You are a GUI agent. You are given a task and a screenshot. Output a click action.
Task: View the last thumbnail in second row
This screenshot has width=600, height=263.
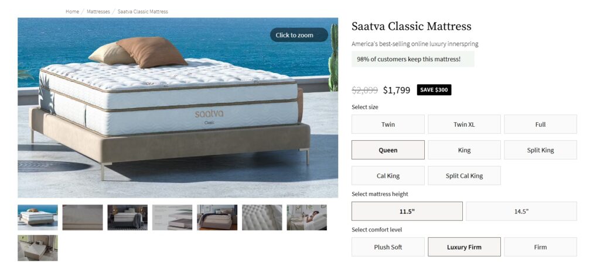pos(38,248)
